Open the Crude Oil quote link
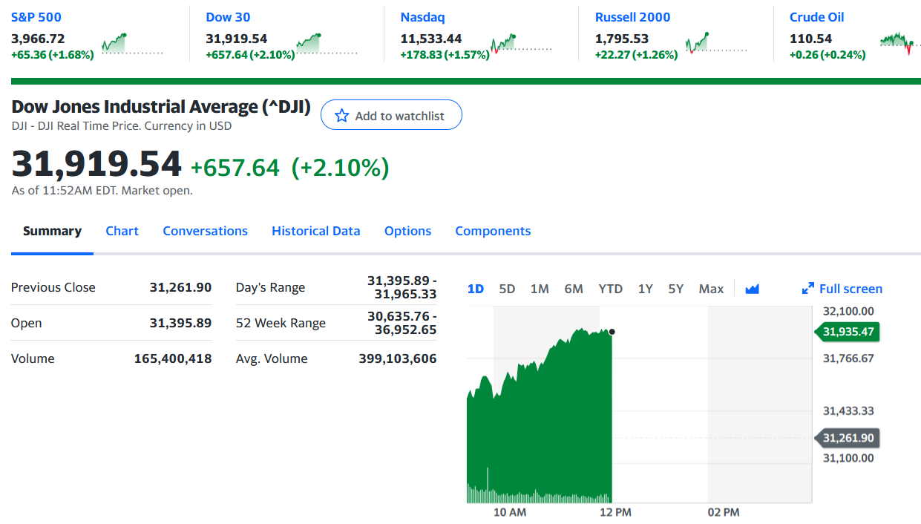The image size is (921, 524). pos(816,17)
